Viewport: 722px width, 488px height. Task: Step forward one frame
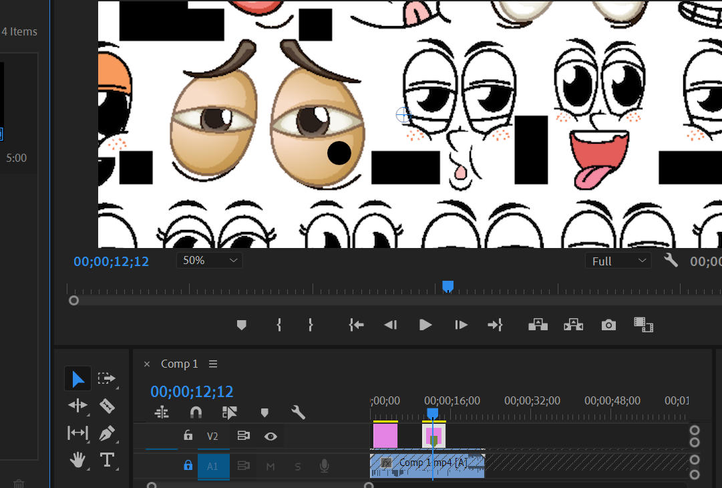pyautogui.click(x=461, y=325)
